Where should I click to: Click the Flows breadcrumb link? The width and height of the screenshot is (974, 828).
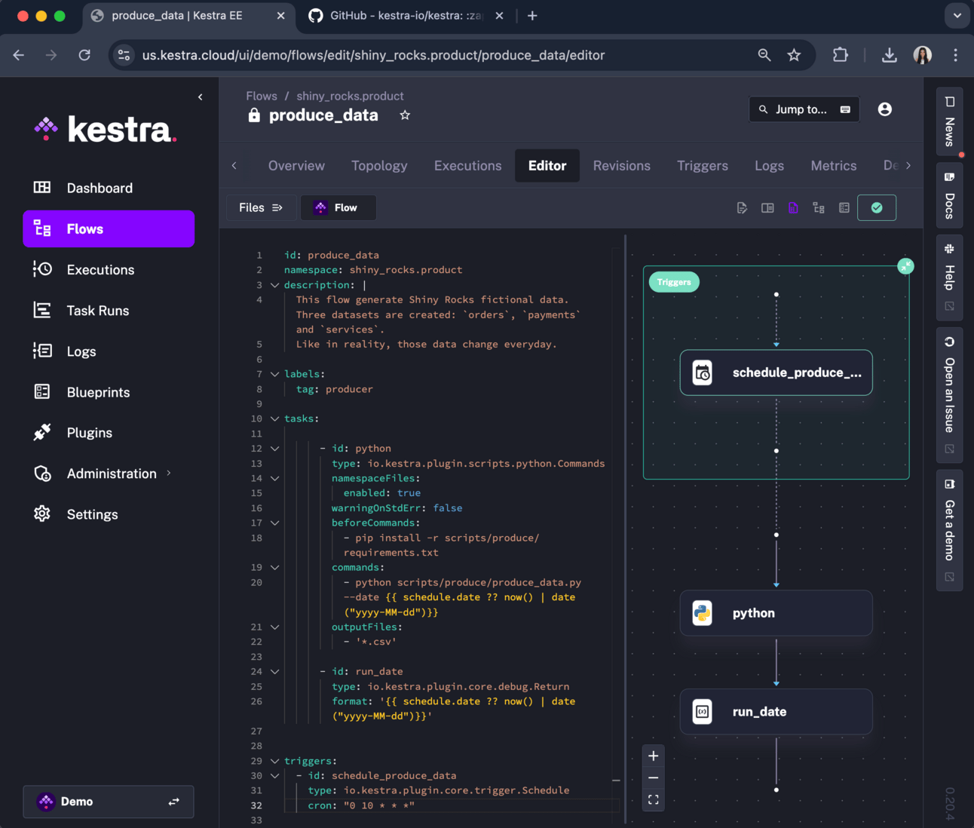262,96
